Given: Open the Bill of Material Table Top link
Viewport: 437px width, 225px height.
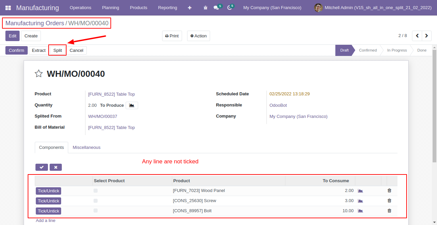Looking at the screenshot, I should point(111,128).
